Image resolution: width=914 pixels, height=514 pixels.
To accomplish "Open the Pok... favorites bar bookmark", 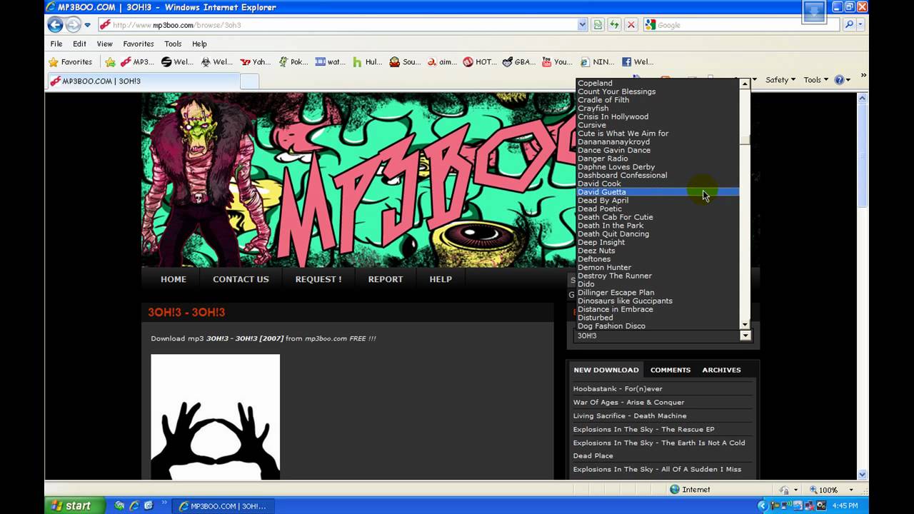I will coord(293,62).
